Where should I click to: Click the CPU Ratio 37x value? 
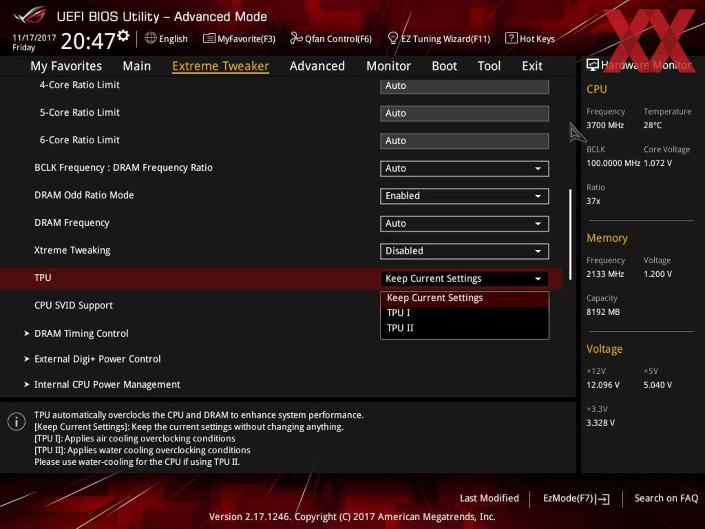pos(594,201)
